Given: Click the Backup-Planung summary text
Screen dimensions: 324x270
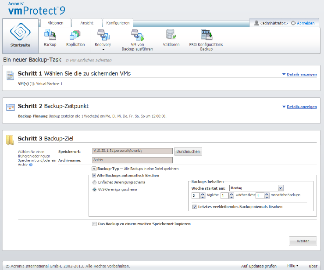Looking at the screenshot, I should 92,116.
